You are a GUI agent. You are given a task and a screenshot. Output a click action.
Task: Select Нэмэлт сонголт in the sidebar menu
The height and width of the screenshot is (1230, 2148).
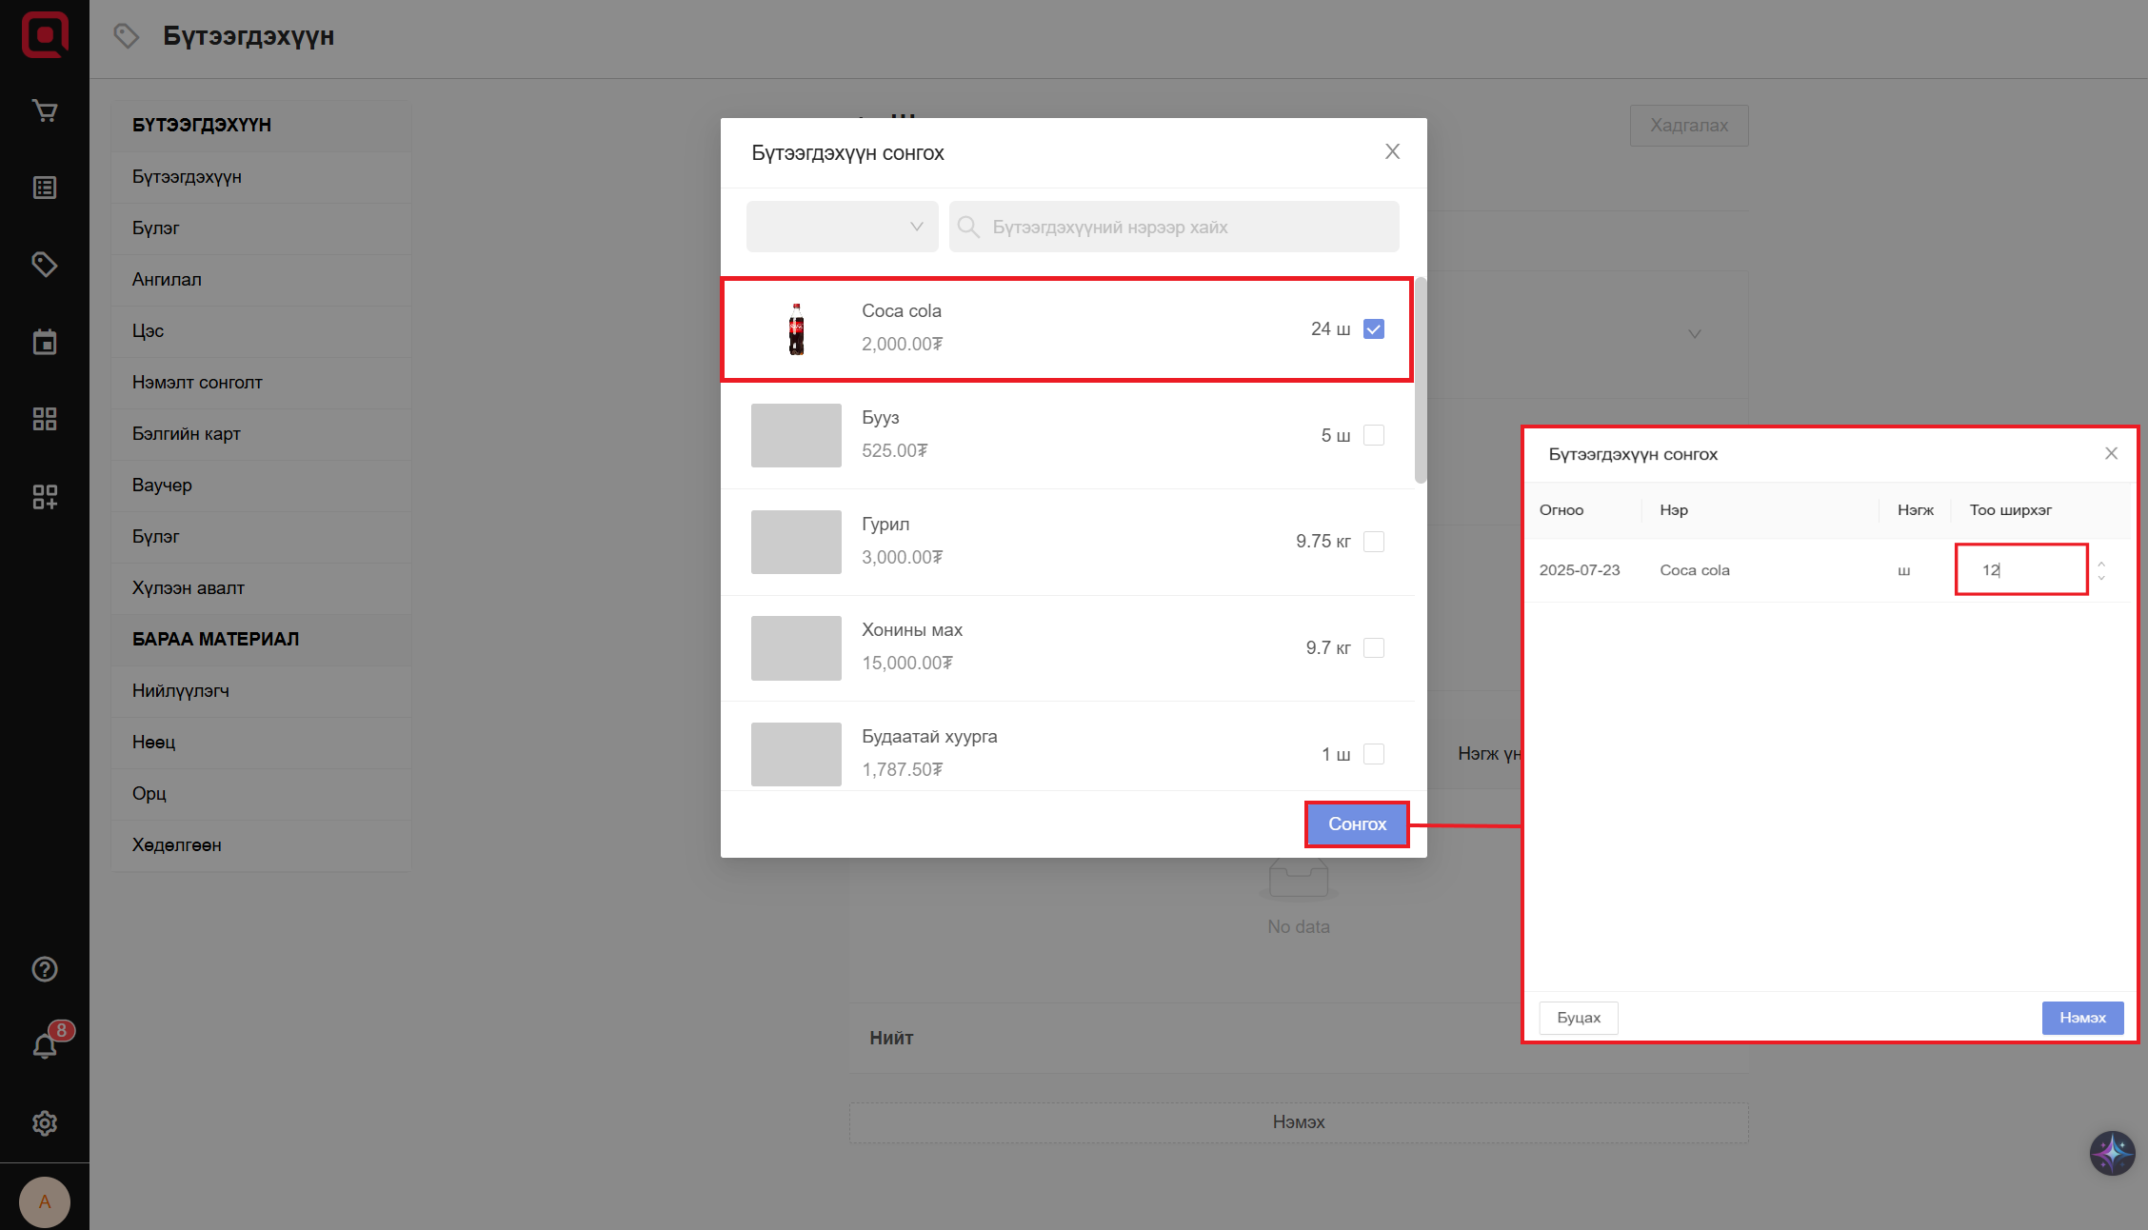coord(197,382)
